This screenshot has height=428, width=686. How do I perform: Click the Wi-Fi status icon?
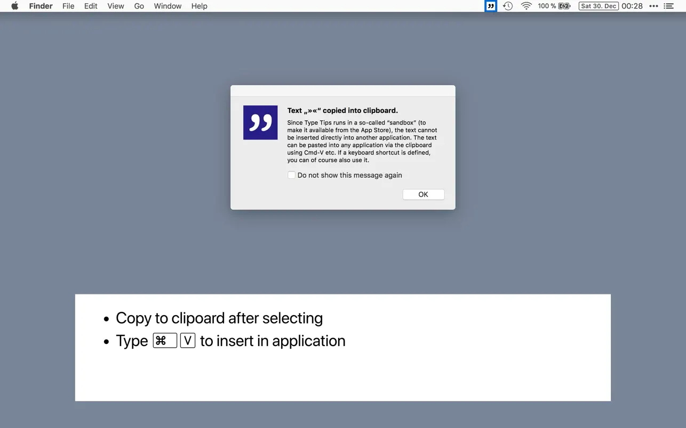click(526, 6)
